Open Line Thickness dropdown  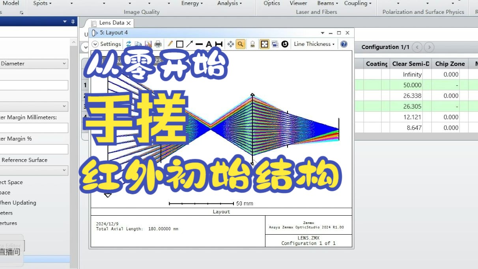pos(314,44)
